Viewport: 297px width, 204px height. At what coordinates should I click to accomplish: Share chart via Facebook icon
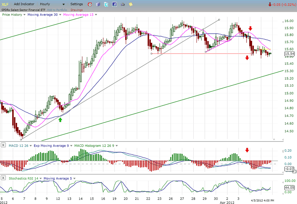114,4
